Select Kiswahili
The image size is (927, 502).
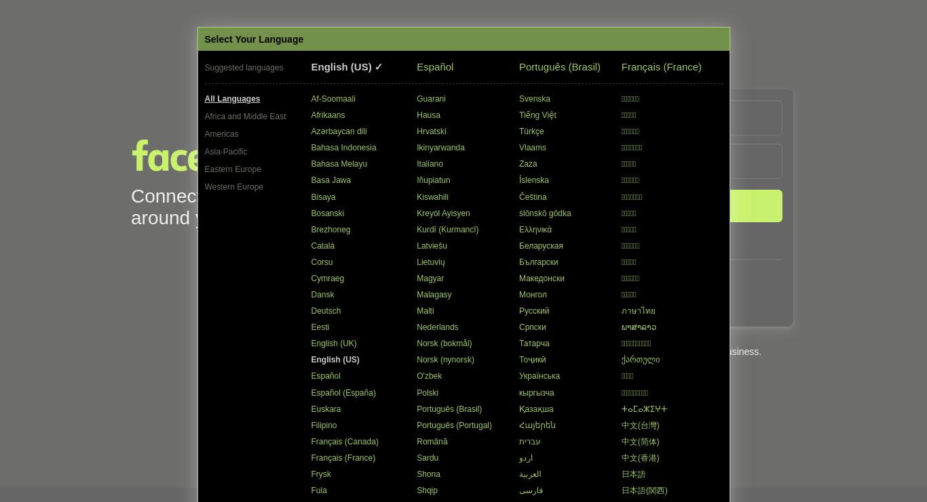coord(432,197)
